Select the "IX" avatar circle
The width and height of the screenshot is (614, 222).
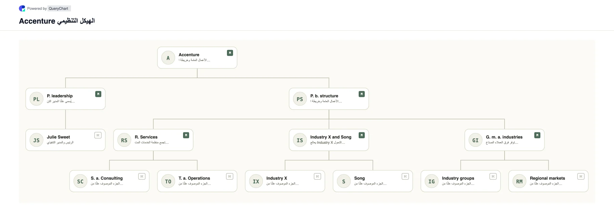pos(256,181)
